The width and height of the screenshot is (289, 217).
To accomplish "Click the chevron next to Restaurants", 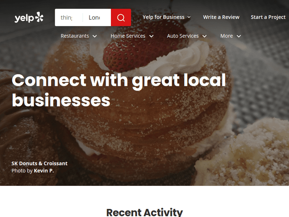I will click(94, 36).
